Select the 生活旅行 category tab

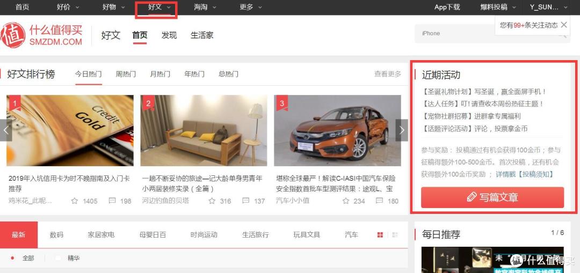255,234
